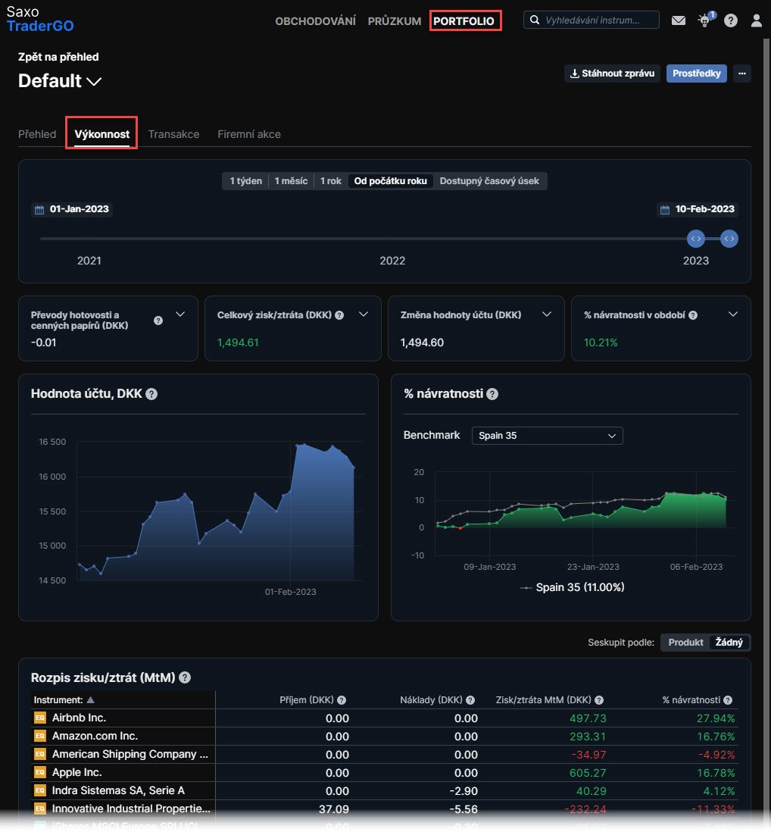The height and width of the screenshot is (832, 771).
Task: Show help for Rozpis zisku/ztrát table
Action: tap(185, 677)
